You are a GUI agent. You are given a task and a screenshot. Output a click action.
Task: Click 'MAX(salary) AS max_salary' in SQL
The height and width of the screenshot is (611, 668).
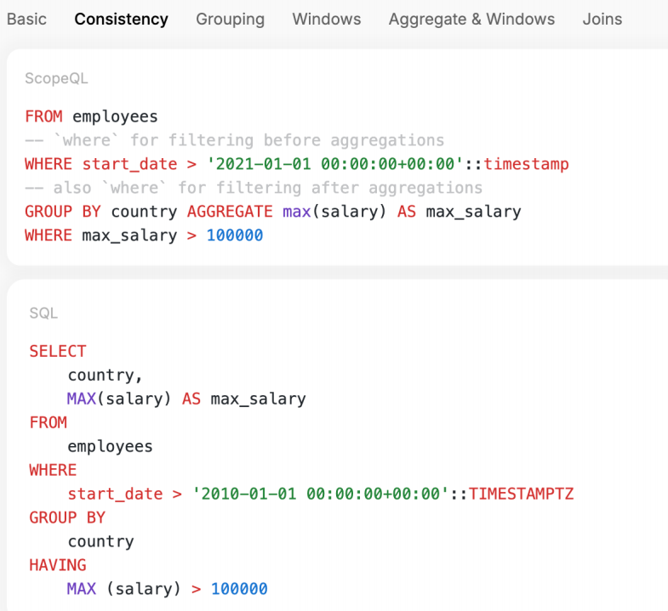click(x=186, y=399)
